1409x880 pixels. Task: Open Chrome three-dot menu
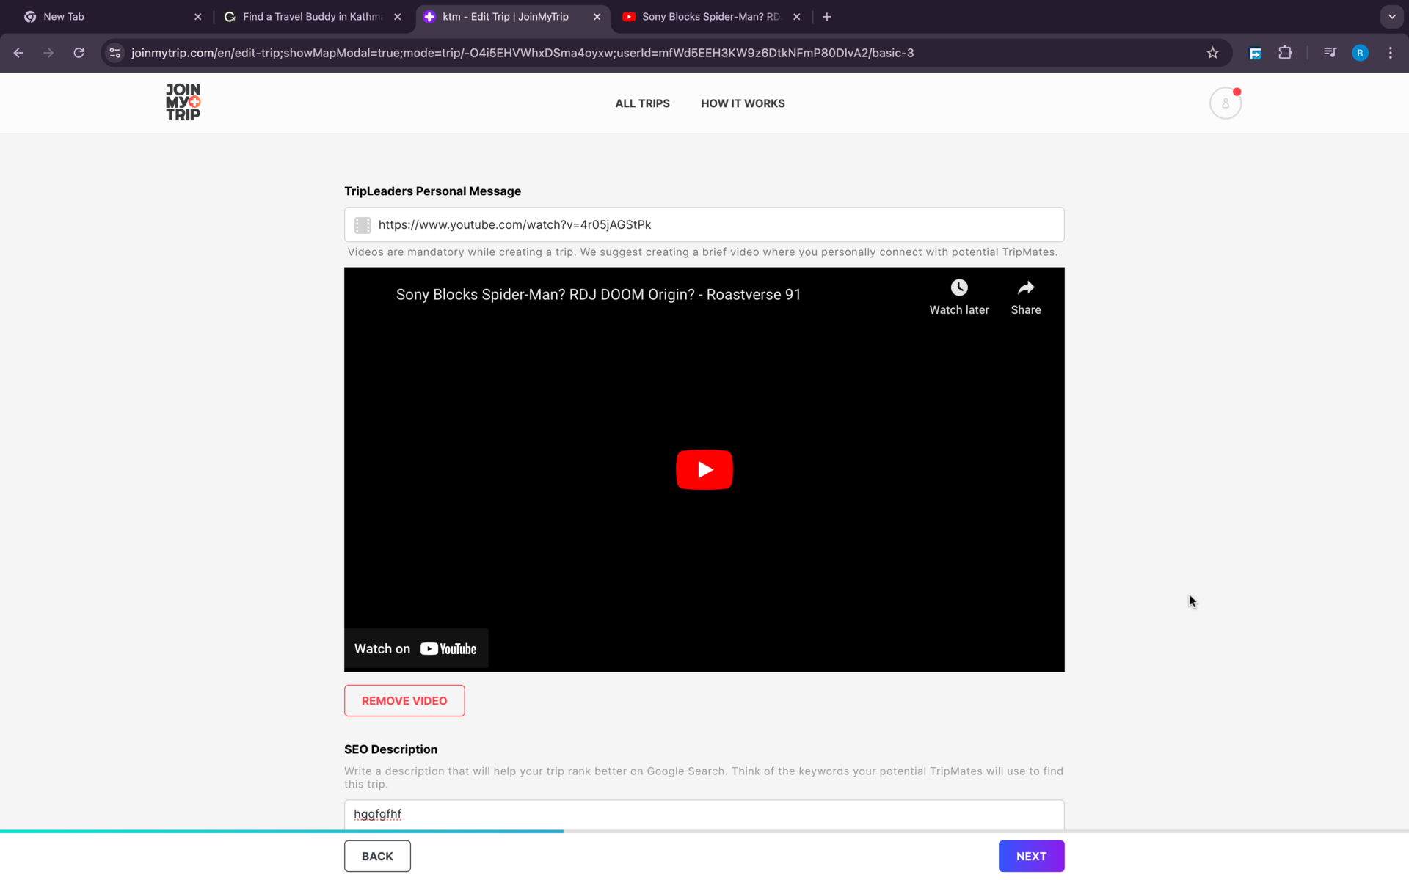1390,53
